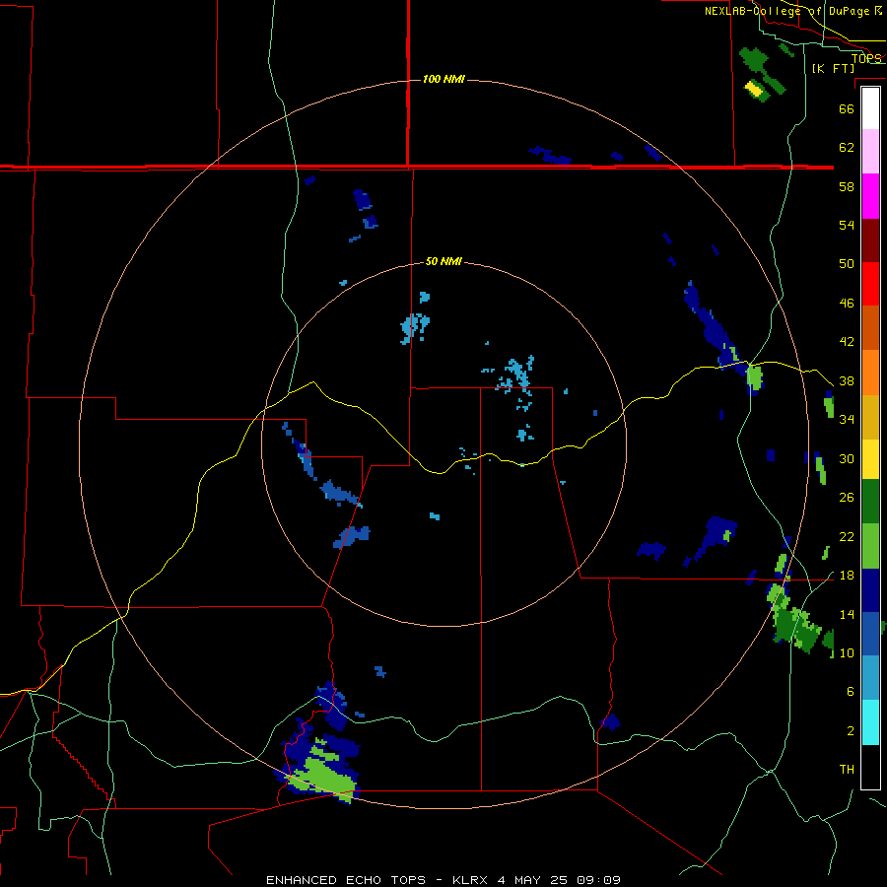This screenshot has height=887, width=887.
Task: Click the legend value 54
Action: pos(847,225)
